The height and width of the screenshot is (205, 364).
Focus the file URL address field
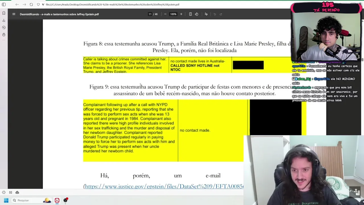pos(112,5)
